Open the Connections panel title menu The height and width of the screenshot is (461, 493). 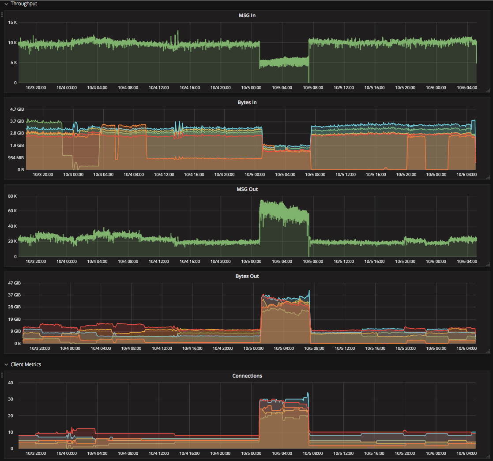click(x=247, y=376)
